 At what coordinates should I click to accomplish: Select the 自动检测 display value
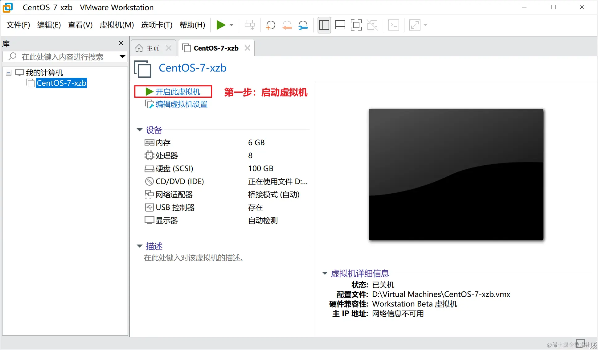263,220
